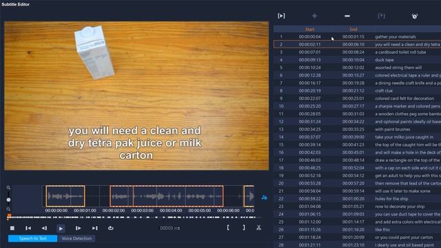Click start time 00:00:16:17 in row 7
The image size is (441, 248).
[309, 83]
